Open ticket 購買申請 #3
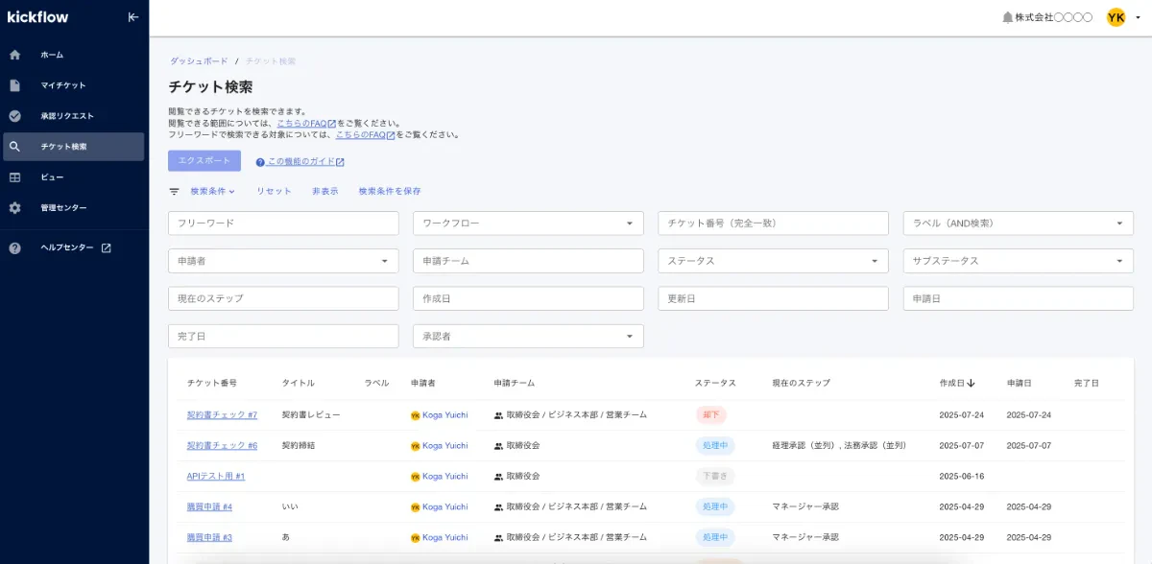 pyautogui.click(x=209, y=537)
